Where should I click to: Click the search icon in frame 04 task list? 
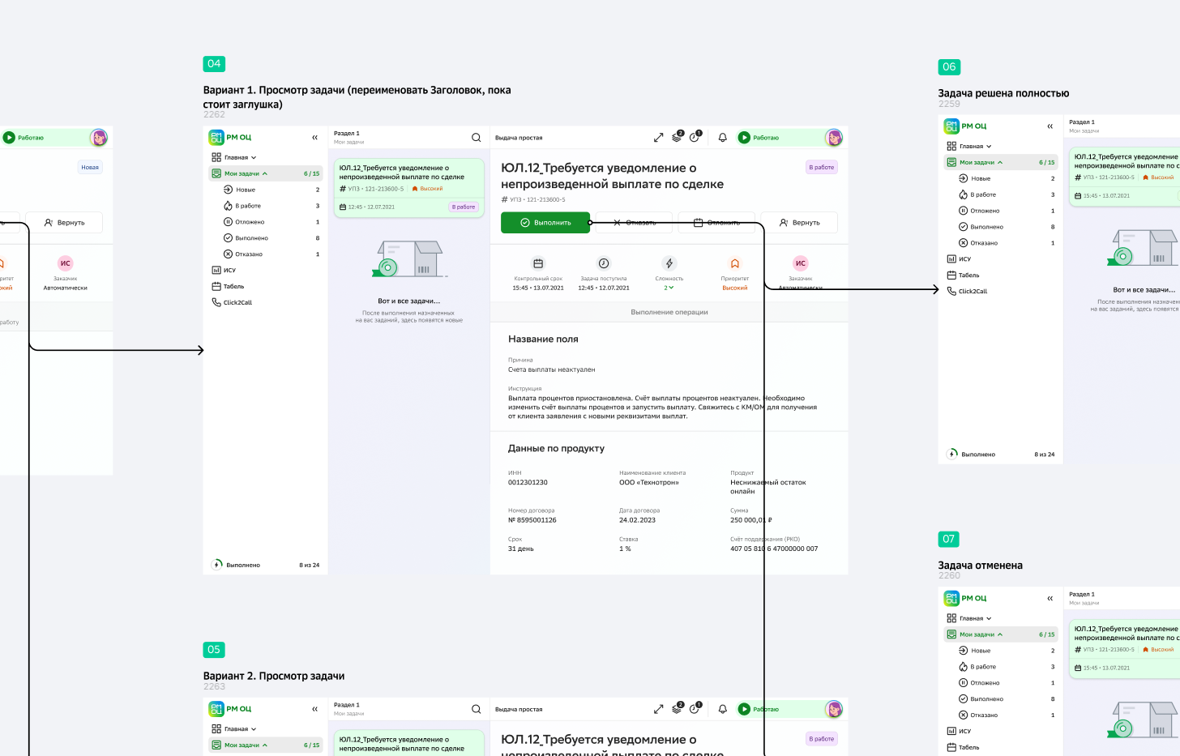coord(476,138)
